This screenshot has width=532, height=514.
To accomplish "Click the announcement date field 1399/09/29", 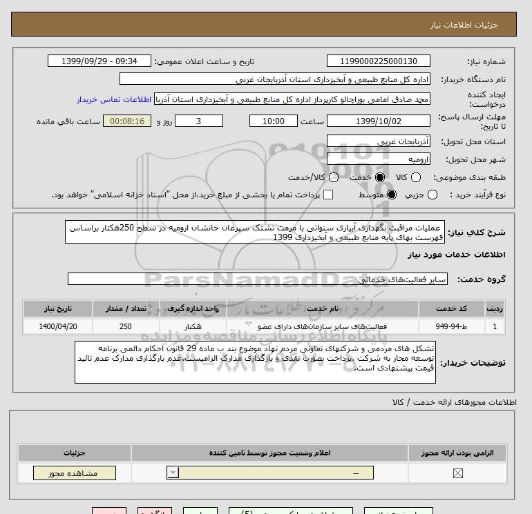I will click(99, 61).
